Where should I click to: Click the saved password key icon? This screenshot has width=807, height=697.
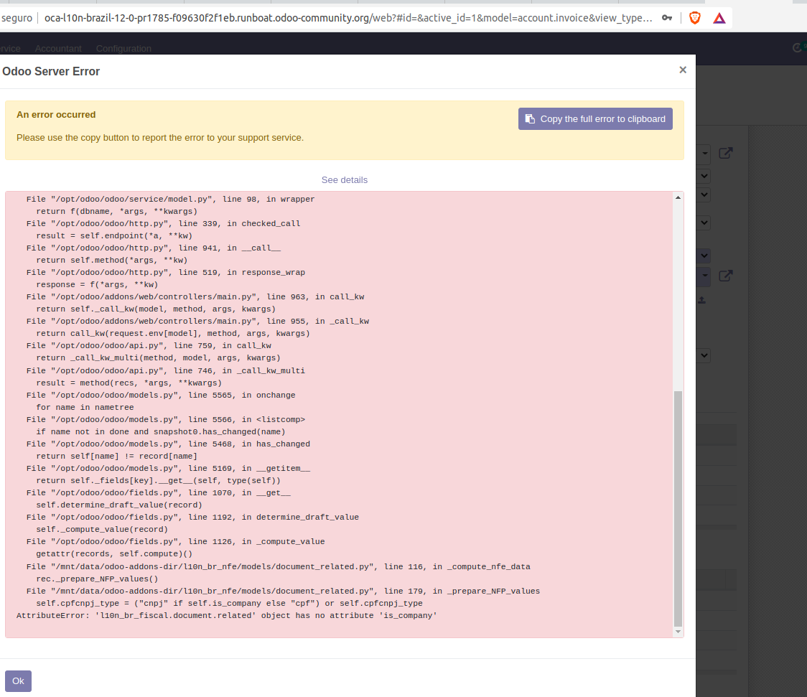click(x=667, y=18)
